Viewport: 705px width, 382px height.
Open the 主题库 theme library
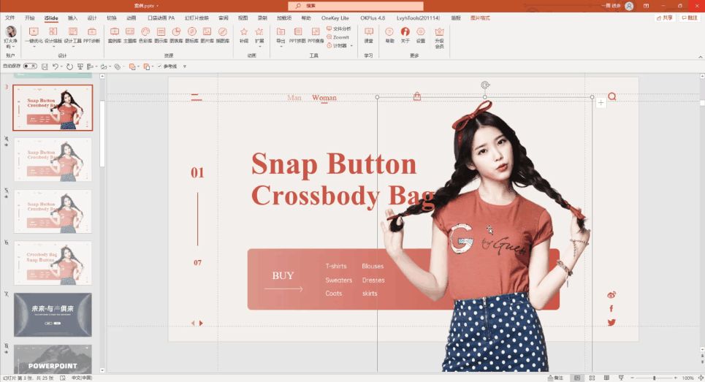[130, 35]
